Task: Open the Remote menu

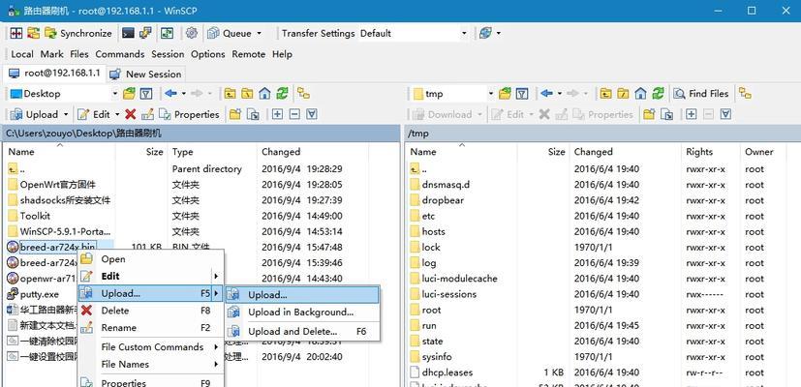Action: click(x=248, y=54)
